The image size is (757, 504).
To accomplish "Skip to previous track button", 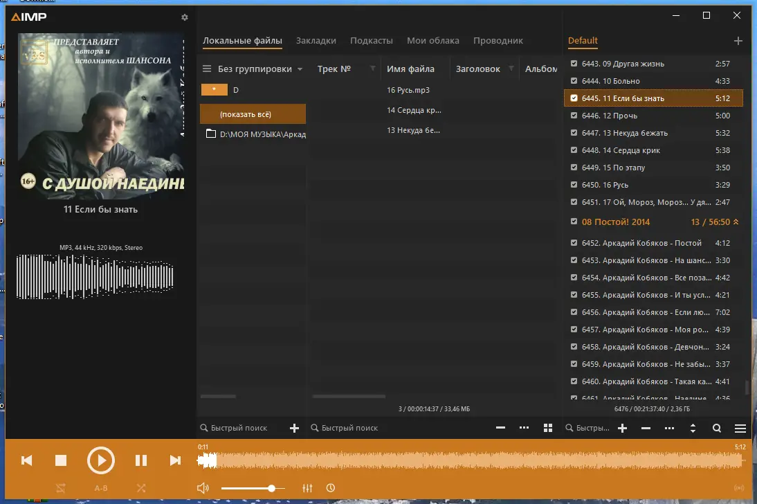I will pos(27,460).
